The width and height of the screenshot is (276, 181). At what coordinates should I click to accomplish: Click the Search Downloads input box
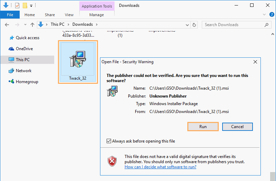point(233,25)
